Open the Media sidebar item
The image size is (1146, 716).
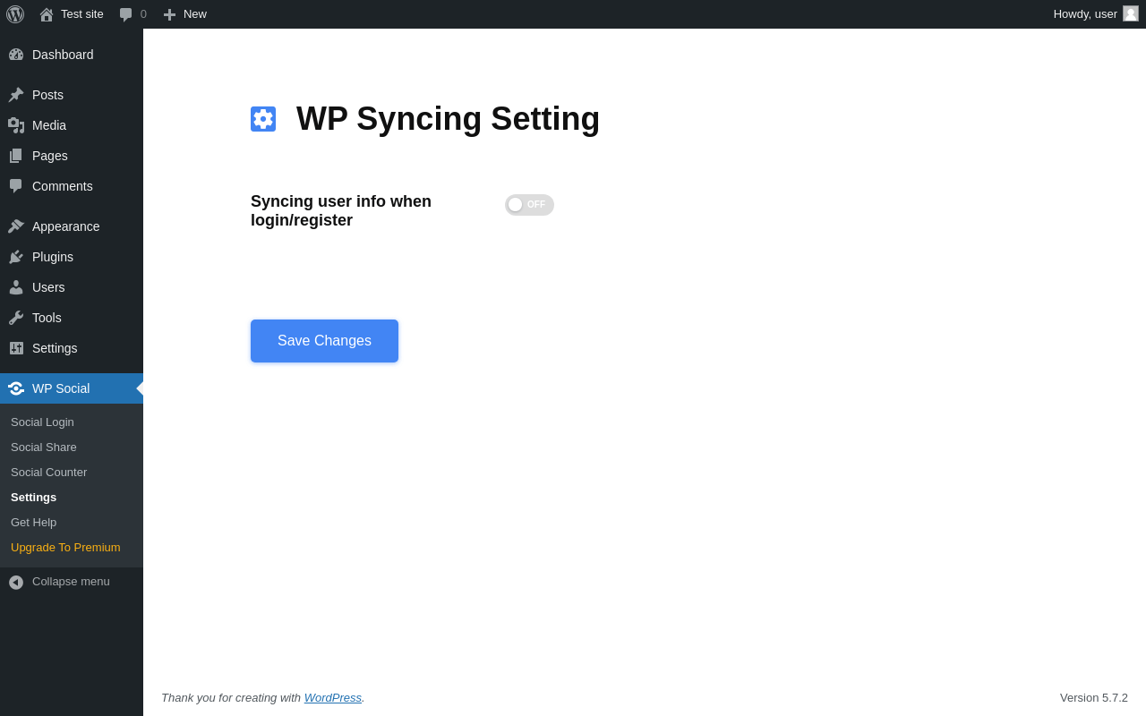pyautogui.click(x=49, y=125)
